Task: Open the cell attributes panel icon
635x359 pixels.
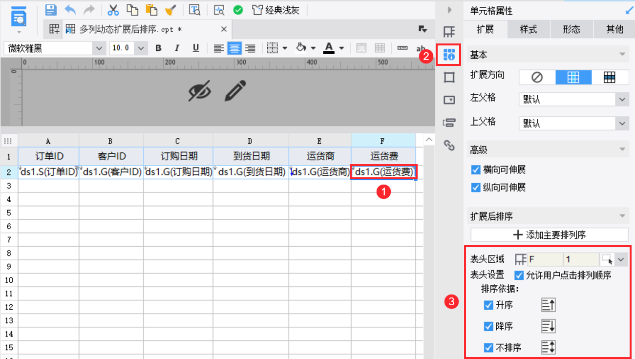Action: coord(449,55)
